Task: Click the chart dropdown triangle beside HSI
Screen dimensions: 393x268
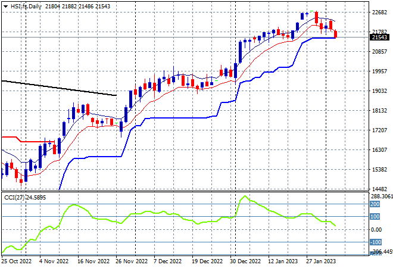Action: 5,7
